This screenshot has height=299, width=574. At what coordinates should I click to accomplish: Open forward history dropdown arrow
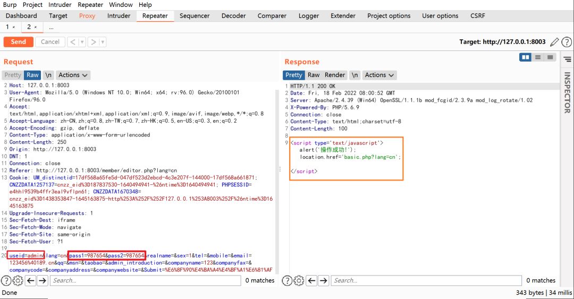[x=103, y=42]
